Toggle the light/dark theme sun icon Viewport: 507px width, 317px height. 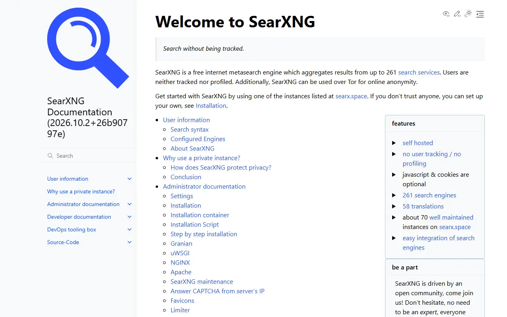point(469,13)
